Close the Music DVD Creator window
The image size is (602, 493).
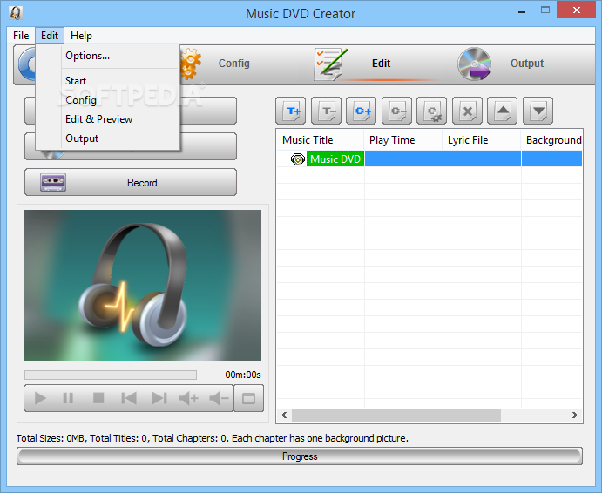click(576, 10)
